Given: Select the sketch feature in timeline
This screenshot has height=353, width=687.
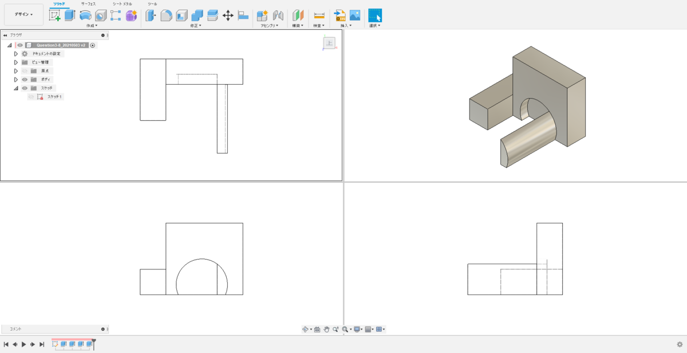Looking at the screenshot, I should pos(55,344).
